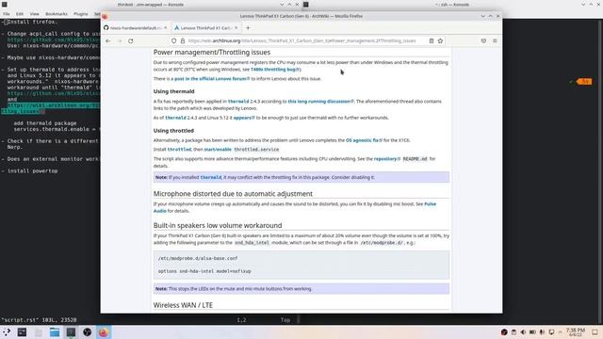This screenshot has width=603, height=339.
Task: Open this long running discussion link
Action: pos(320,102)
